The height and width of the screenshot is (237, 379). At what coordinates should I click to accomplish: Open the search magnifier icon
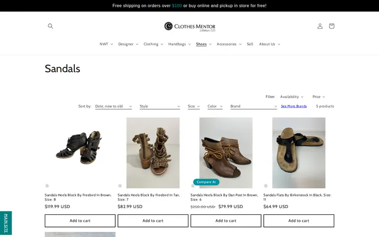(x=51, y=26)
